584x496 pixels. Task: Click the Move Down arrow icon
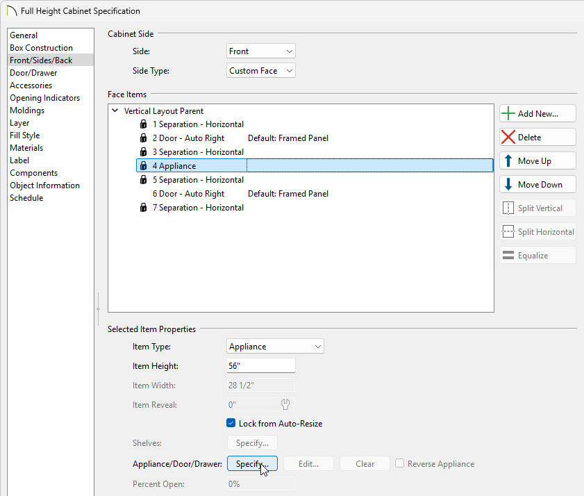pyautogui.click(x=508, y=185)
